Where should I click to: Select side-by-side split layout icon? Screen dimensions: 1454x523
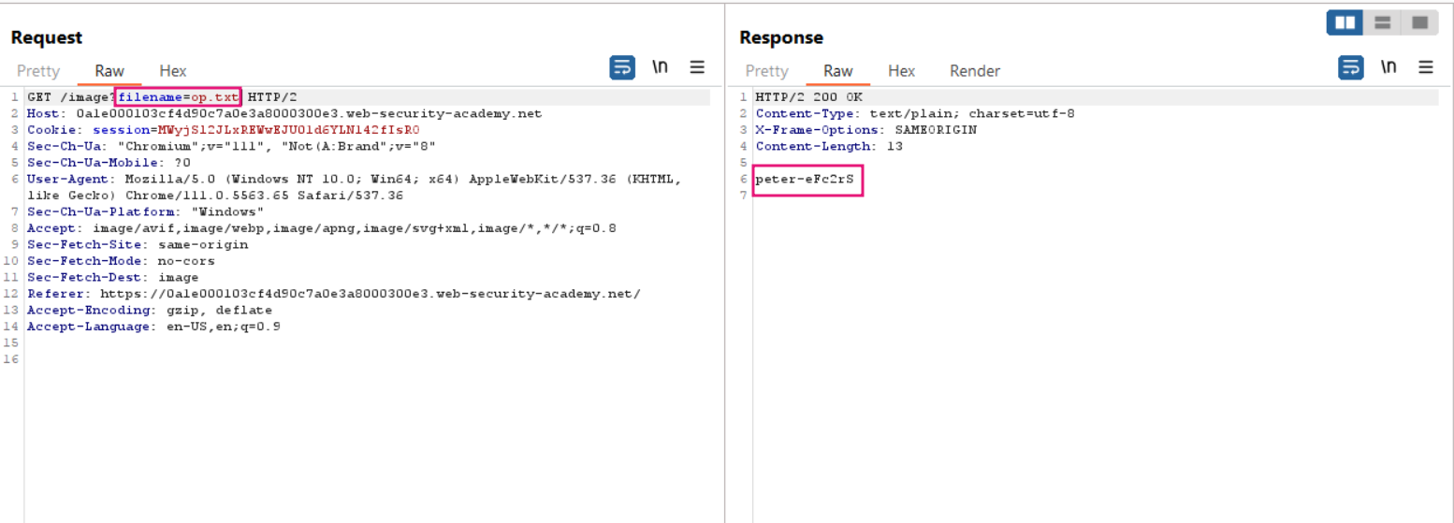[1345, 22]
